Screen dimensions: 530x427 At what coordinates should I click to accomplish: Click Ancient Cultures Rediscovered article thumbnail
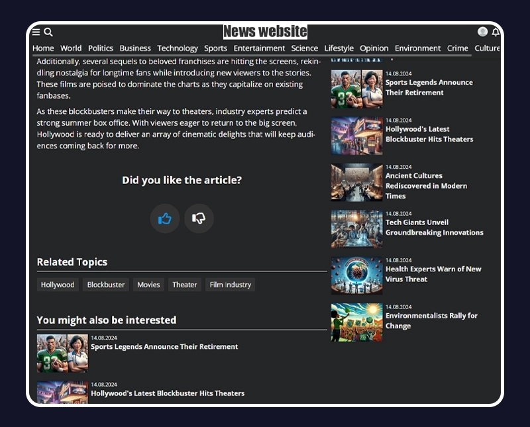[356, 183]
